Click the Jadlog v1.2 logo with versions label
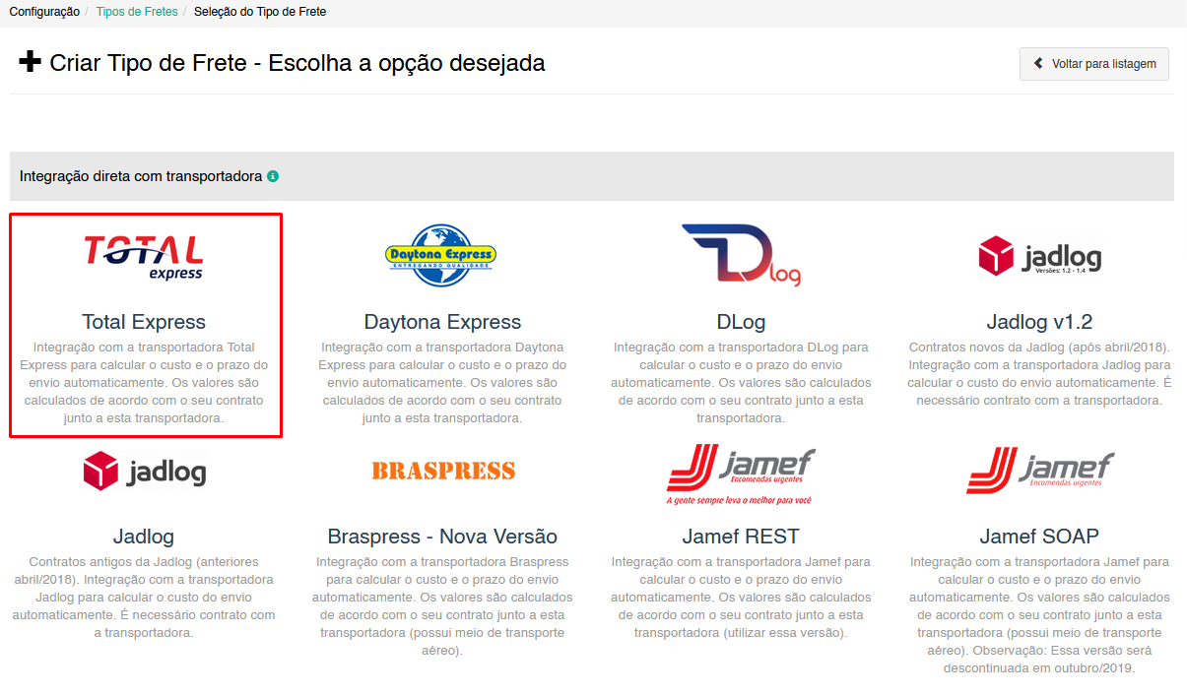 (x=1040, y=256)
